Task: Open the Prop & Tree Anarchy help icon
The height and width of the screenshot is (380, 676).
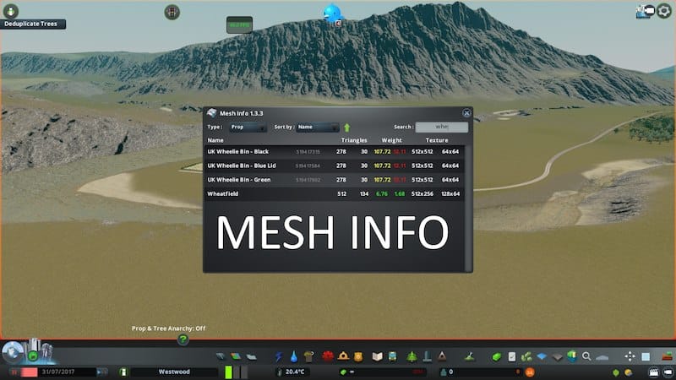Action: (x=182, y=339)
